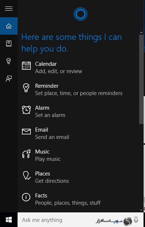The height and width of the screenshot is (227, 145).
Task: Click the vertical scrollbar thumb
Action: tap(141, 79)
